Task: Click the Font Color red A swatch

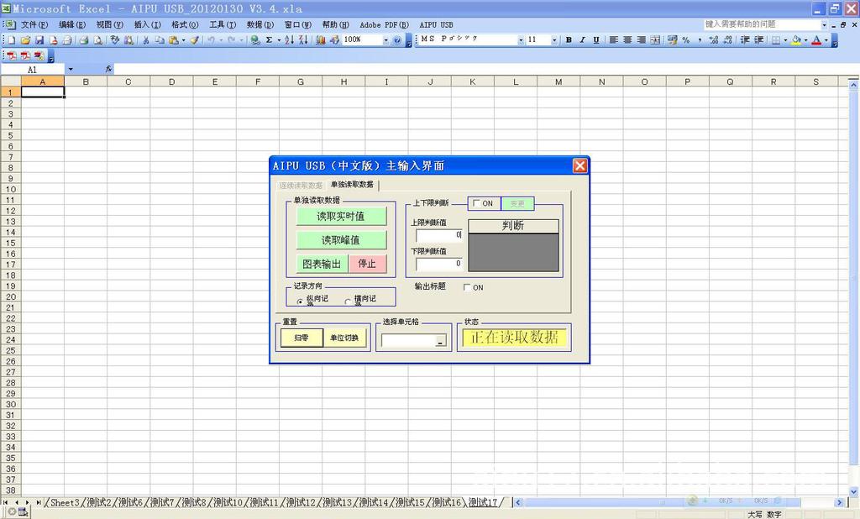Action: pyautogui.click(x=816, y=40)
